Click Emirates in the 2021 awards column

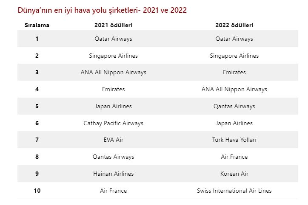point(113,89)
